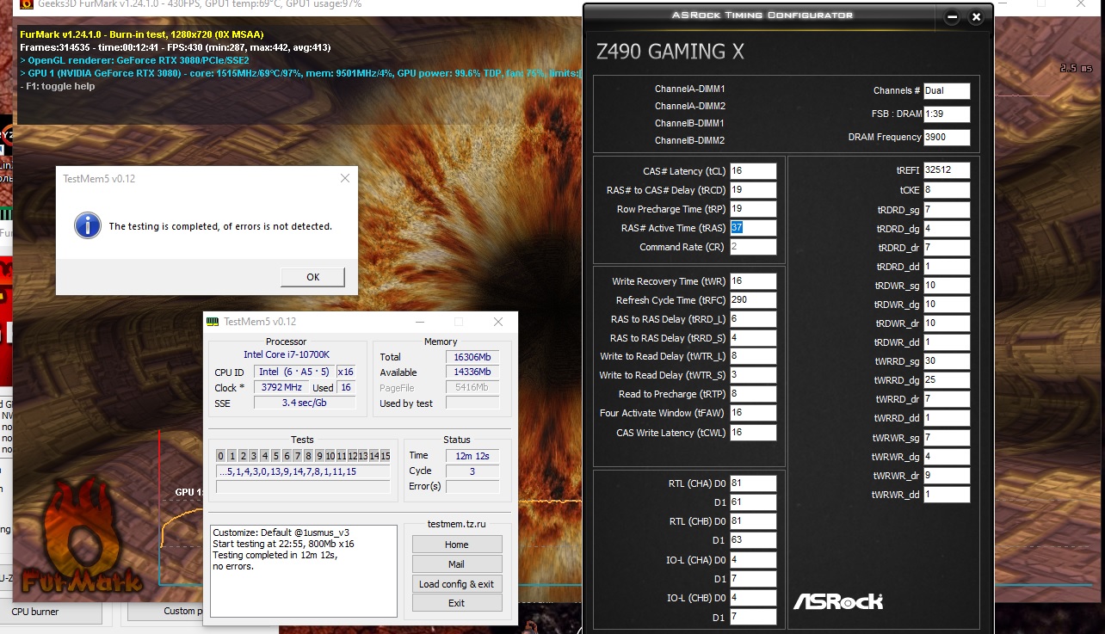Click the RAS to RAS Delay (tRRD_L) field

pyautogui.click(x=753, y=319)
